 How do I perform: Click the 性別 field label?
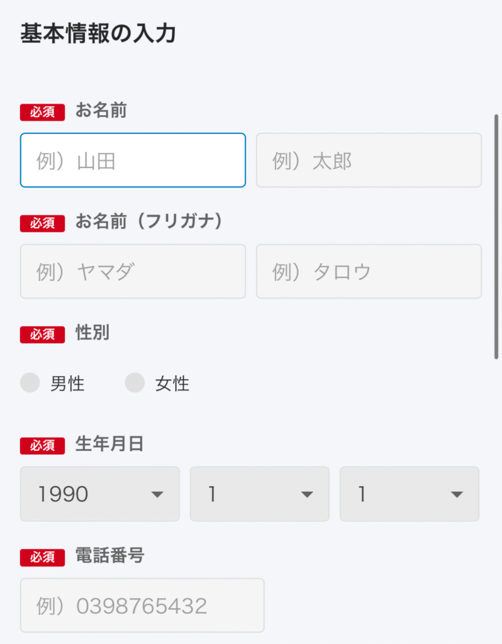point(92,333)
